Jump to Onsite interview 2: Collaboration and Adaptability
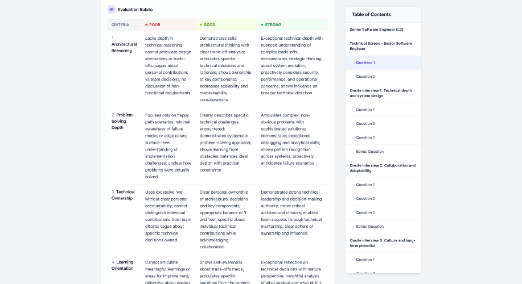Viewport: 522px width, 284px height. click(x=383, y=168)
